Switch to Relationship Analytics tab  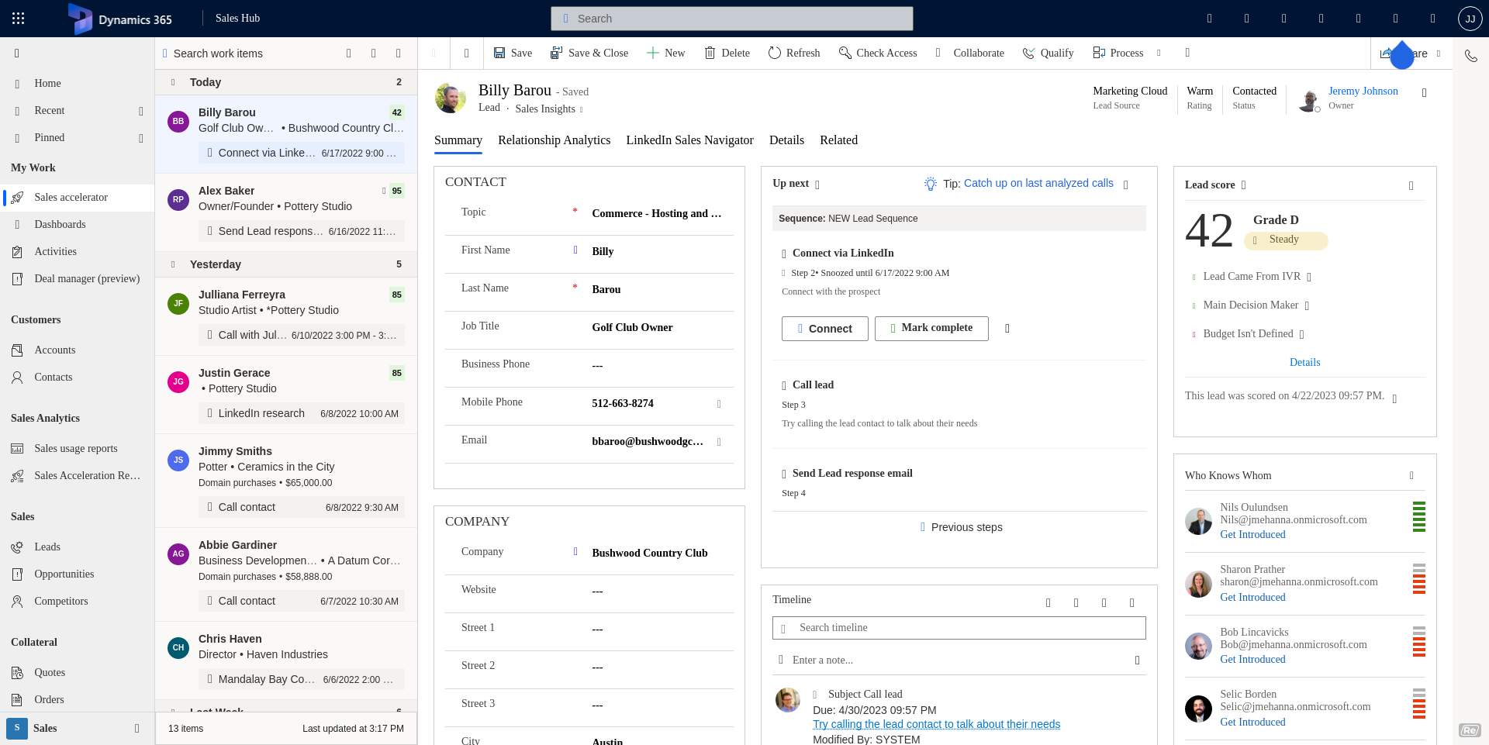click(554, 140)
